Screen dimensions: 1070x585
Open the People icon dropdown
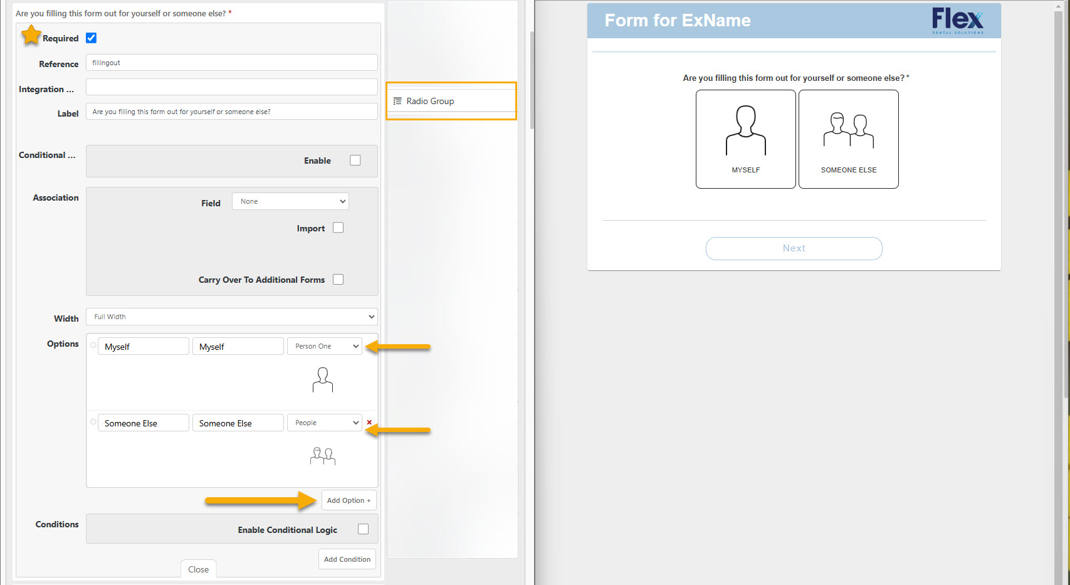click(x=325, y=423)
